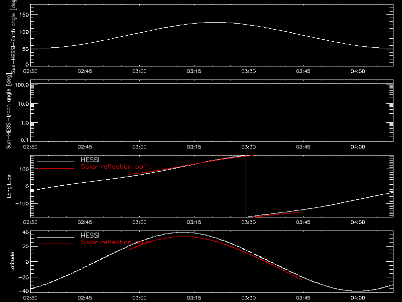This screenshot has height=302, width=402.
Task: Click white vertical wrap line in Longitude plot
Action: click(246, 186)
